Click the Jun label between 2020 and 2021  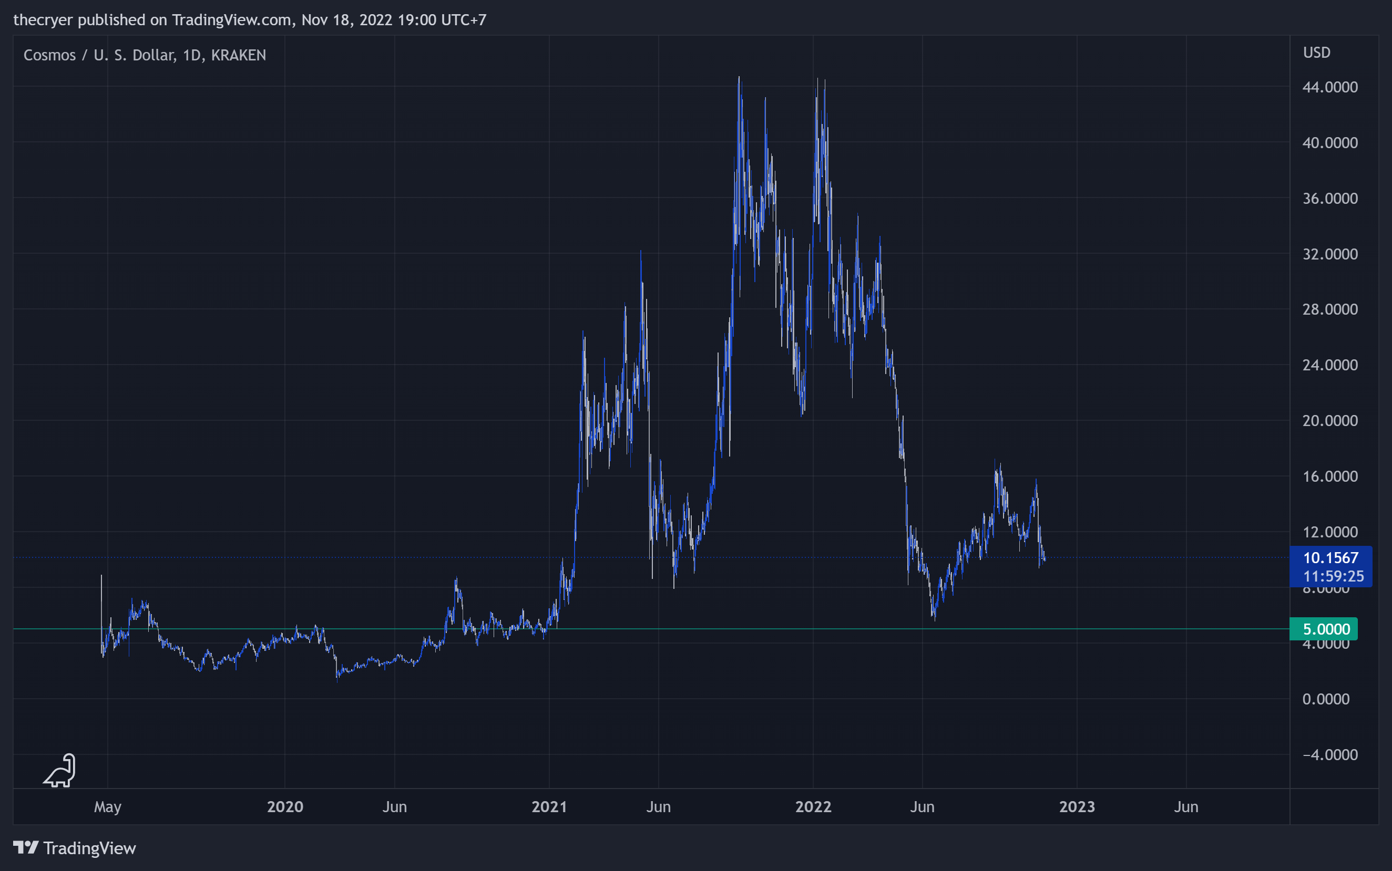pos(394,806)
